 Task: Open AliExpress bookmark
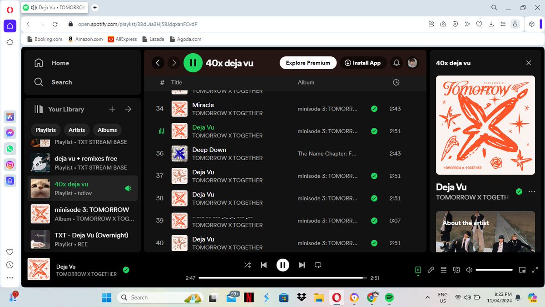122,39
